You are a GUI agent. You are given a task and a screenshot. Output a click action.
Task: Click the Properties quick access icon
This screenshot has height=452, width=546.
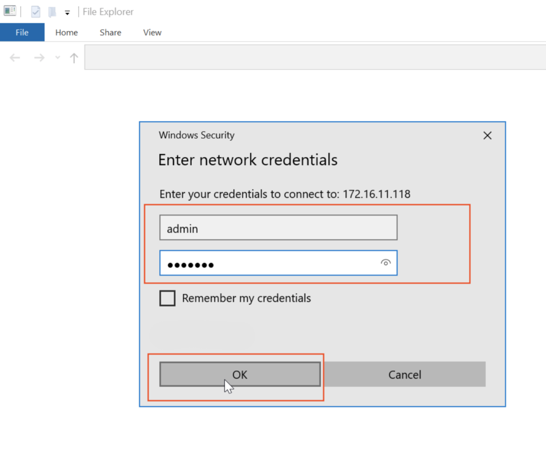pyautogui.click(x=36, y=12)
